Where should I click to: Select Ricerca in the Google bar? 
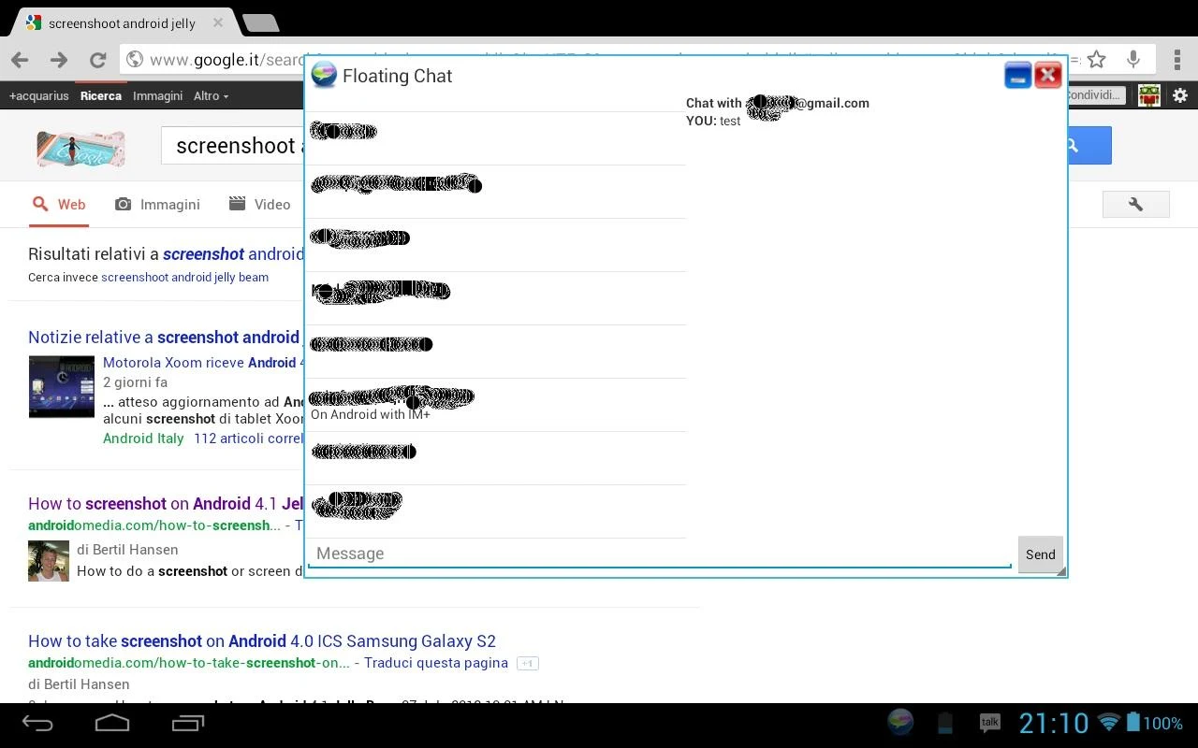101,95
